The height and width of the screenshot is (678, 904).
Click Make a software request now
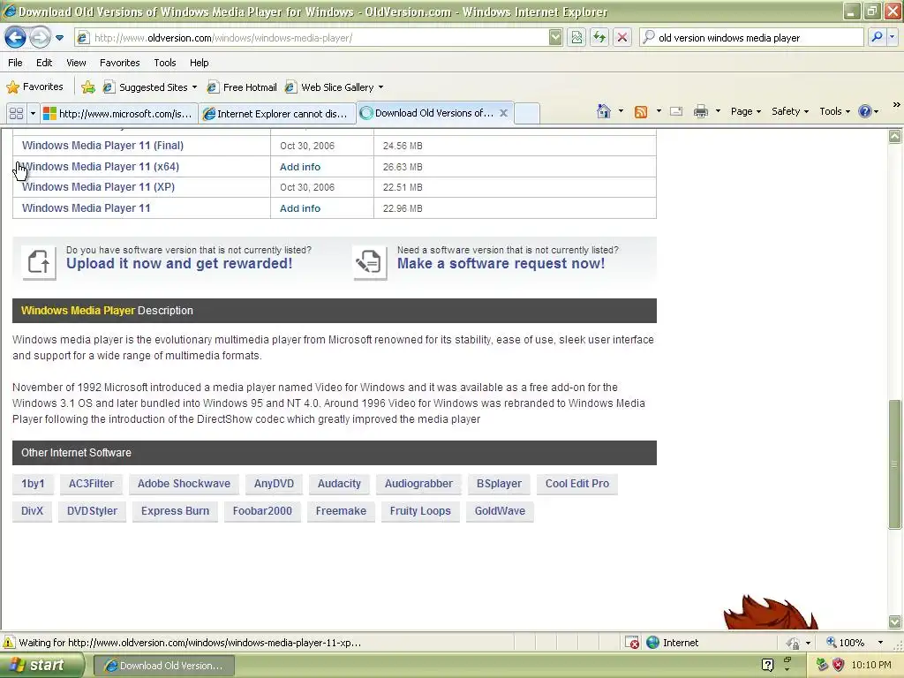(x=501, y=264)
